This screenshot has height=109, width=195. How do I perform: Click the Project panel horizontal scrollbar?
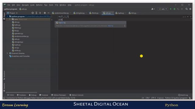pos(21,92)
